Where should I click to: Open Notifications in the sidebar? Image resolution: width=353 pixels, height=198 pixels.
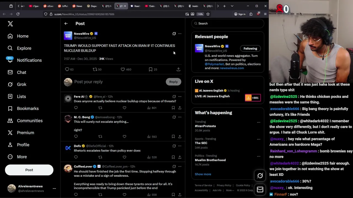(x=25, y=60)
